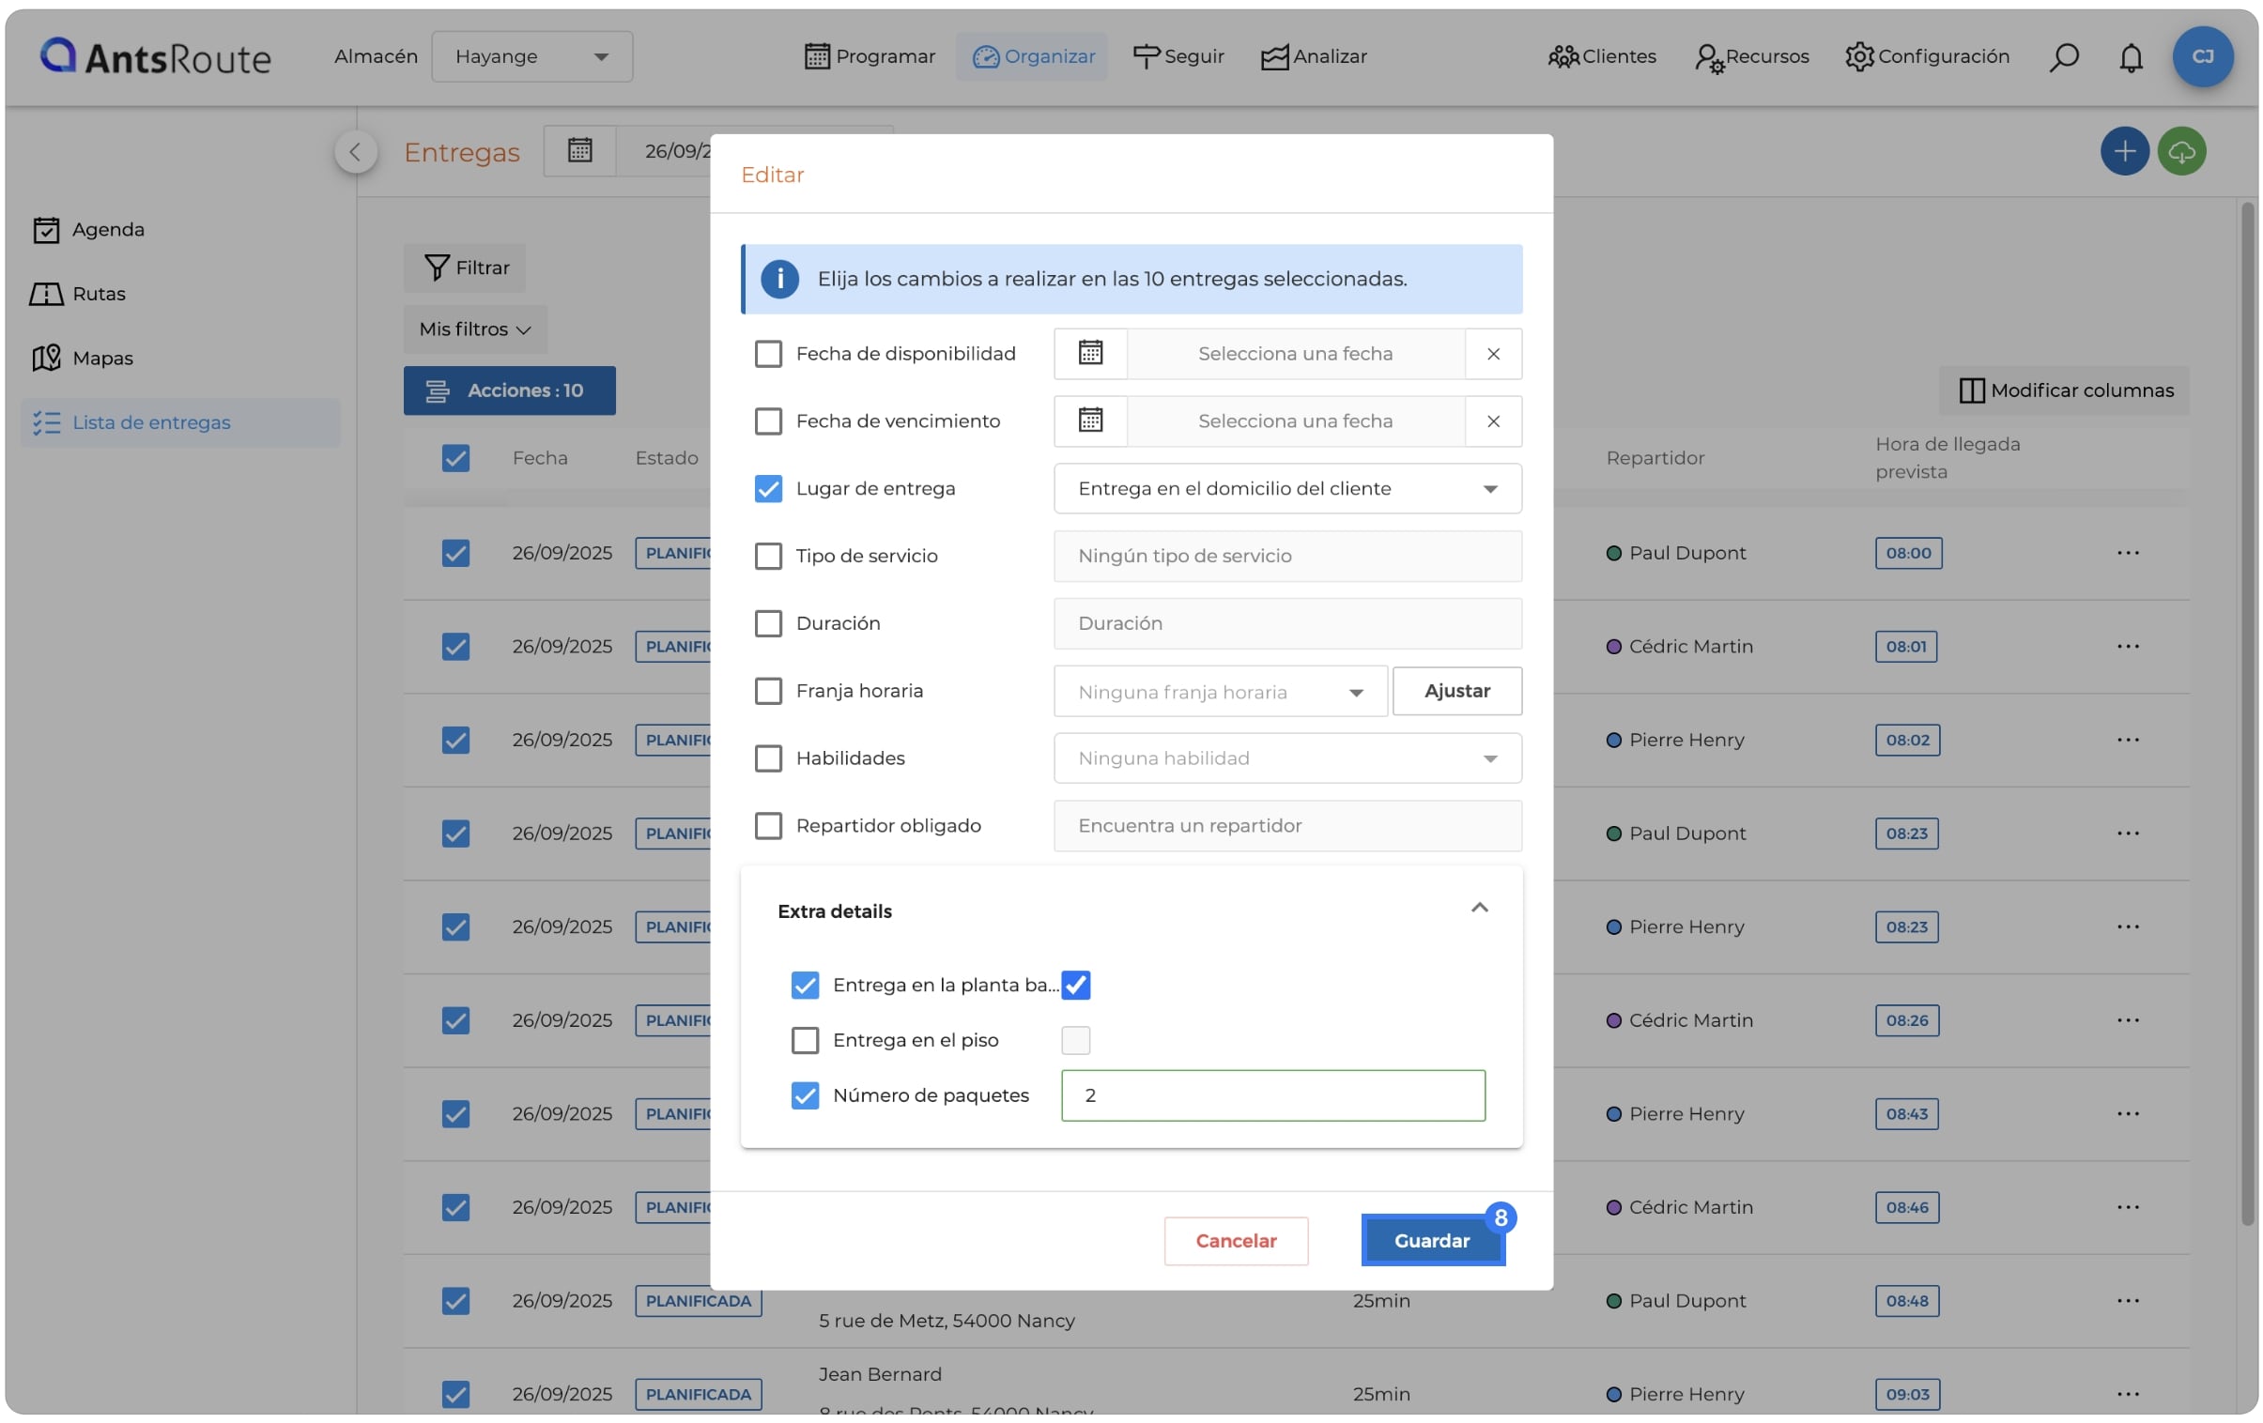This screenshot has height=1423, width=2263.
Task: Click the info icon in the blue banner
Action: (x=779, y=279)
